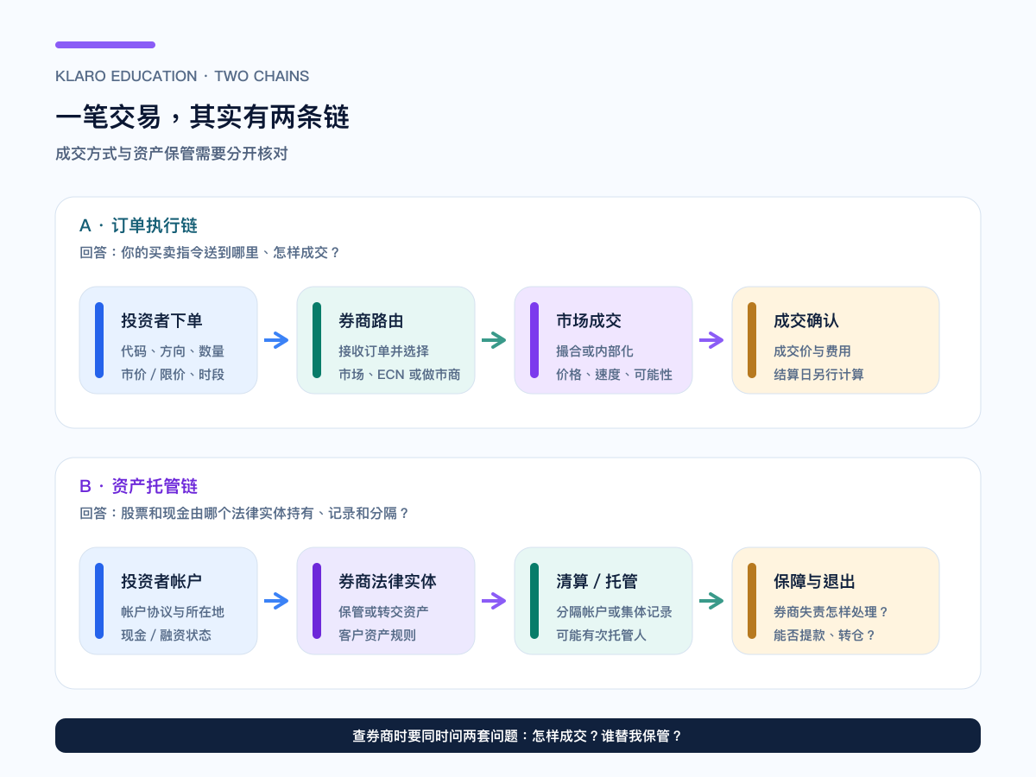Click the line 可能有次托管人
This screenshot has height=777, width=1036.
pos(601,635)
